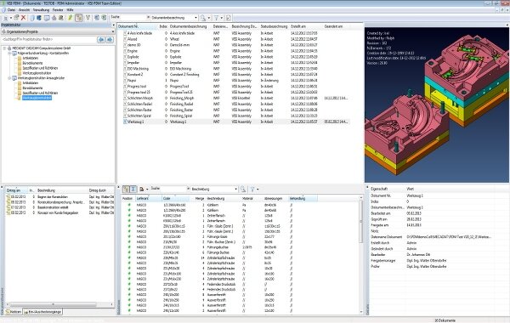Viewport: 510px width, 323px height.
Task: Click the folder icon of selected Werkzeugkonstruktion node
Action: tap(20, 98)
